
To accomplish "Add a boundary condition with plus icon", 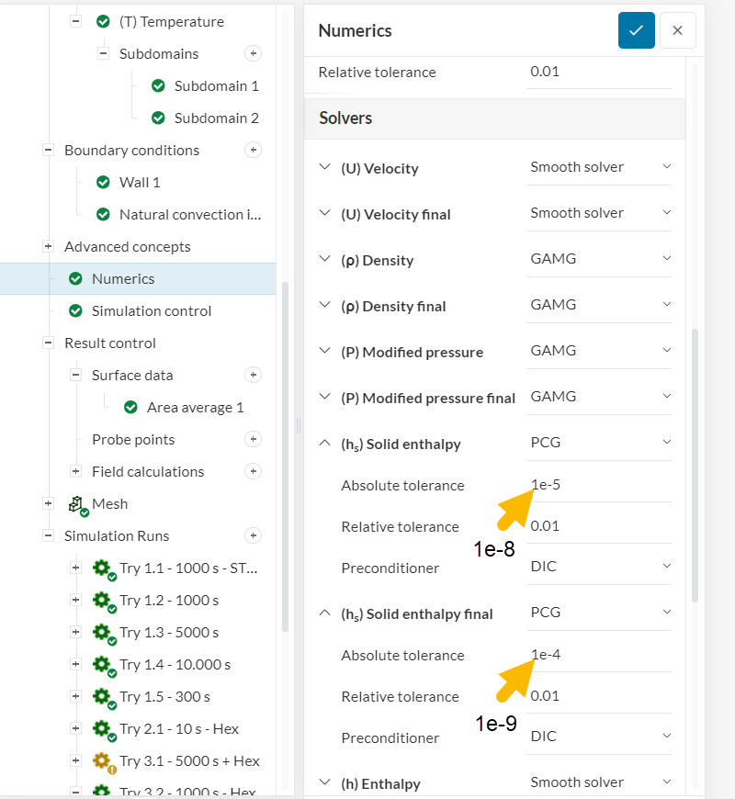I will point(254,150).
